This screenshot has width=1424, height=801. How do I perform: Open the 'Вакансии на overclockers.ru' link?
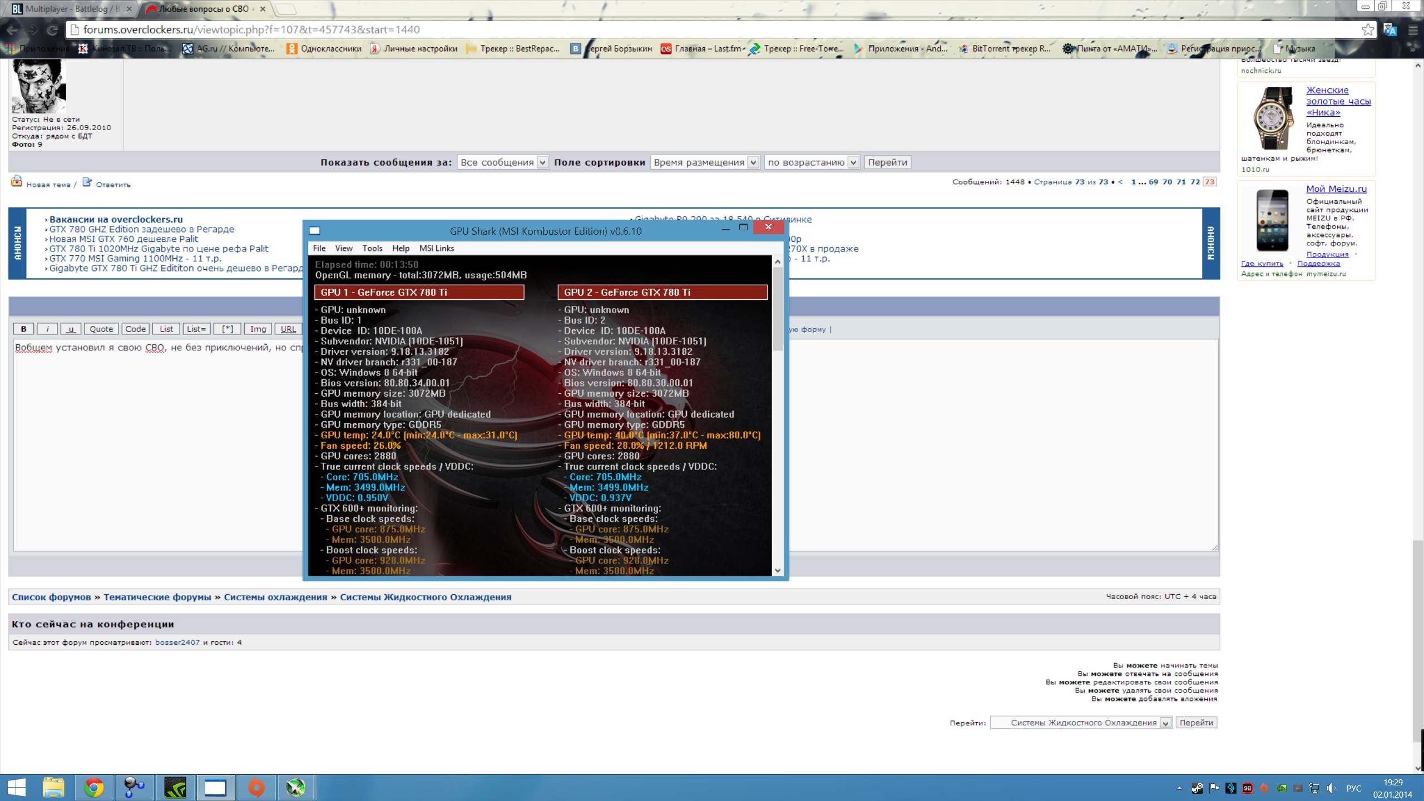pos(116,219)
